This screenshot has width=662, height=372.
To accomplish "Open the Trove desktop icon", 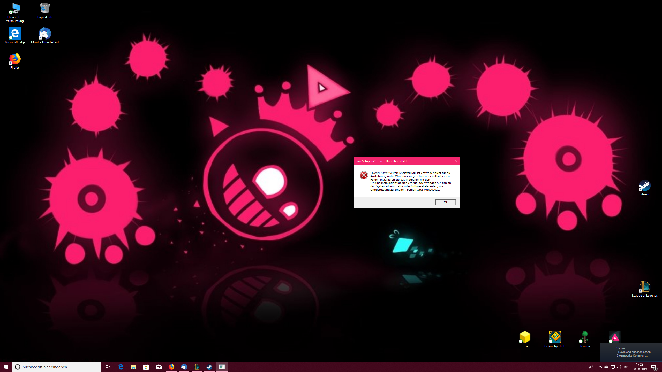I will click(x=524, y=338).
